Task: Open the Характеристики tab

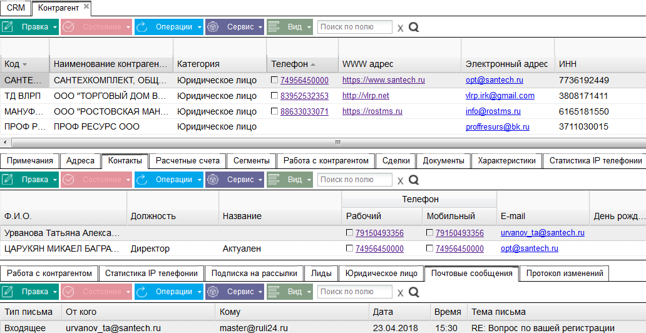Action: [507, 161]
